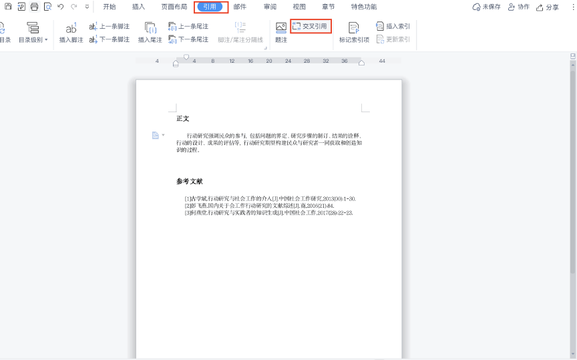The image size is (577, 360).
Task: Click the Mark Index Entry icon (标记索引项)
Action: pos(354,31)
